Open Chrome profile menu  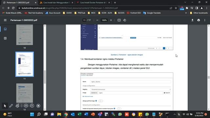(201, 8)
